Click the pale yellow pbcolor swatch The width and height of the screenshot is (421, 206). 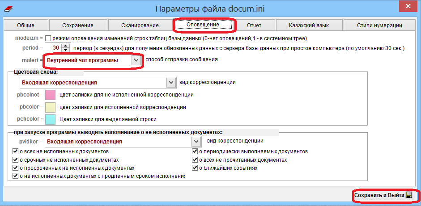tap(50, 107)
